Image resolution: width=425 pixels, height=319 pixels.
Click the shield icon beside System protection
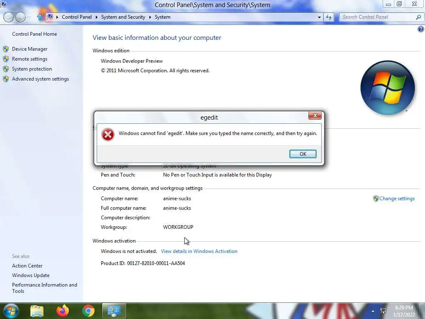pyautogui.click(x=6, y=69)
